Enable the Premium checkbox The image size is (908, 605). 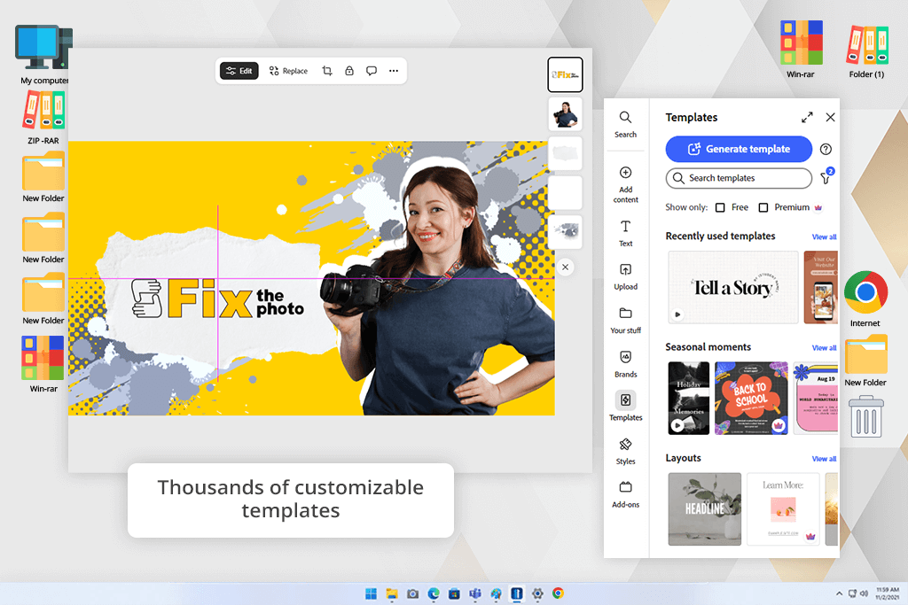pos(763,207)
